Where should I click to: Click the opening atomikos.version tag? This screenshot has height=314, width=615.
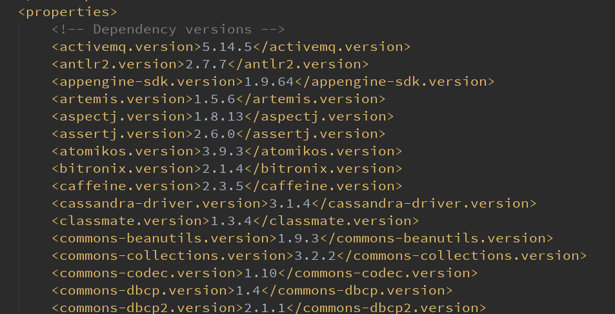click(127, 151)
